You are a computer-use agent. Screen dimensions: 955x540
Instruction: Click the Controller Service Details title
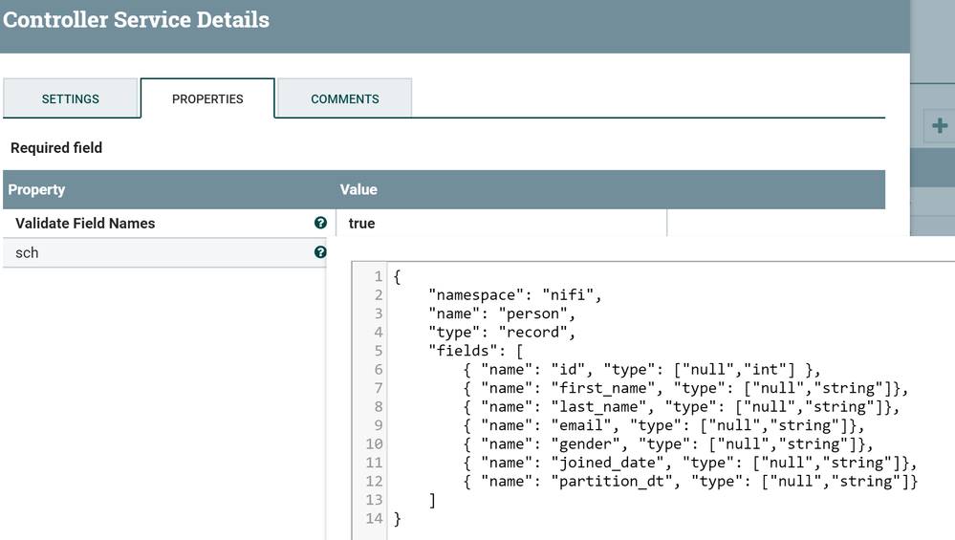pyautogui.click(x=137, y=20)
